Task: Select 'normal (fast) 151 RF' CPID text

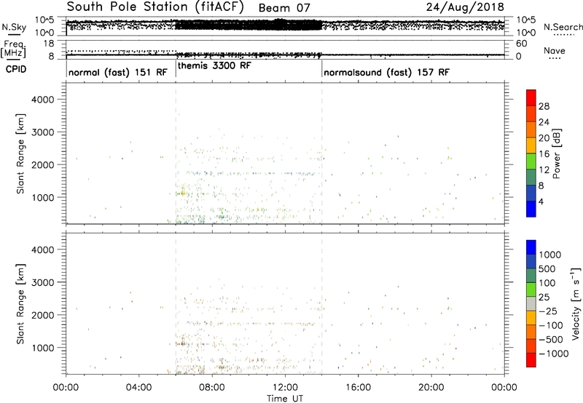Action: point(118,72)
